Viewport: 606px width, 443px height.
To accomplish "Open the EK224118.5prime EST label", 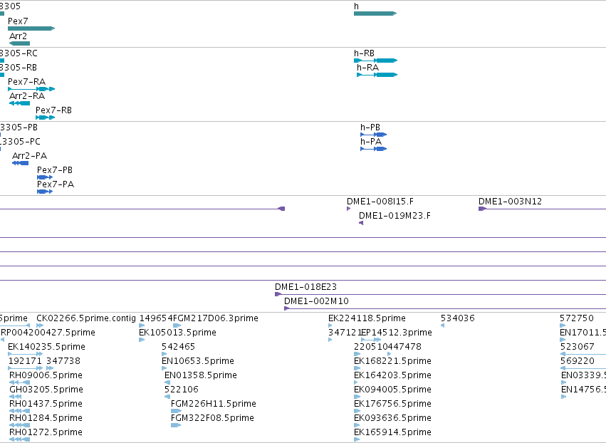I will (367, 318).
